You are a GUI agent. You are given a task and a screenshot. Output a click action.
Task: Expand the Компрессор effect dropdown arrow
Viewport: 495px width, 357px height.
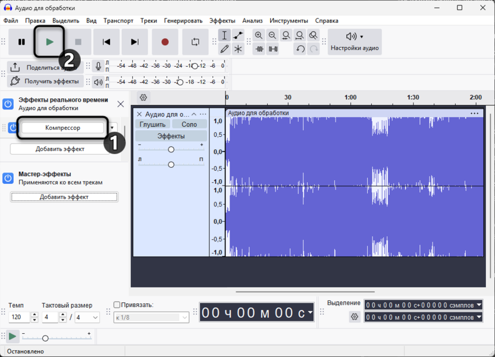(x=112, y=127)
